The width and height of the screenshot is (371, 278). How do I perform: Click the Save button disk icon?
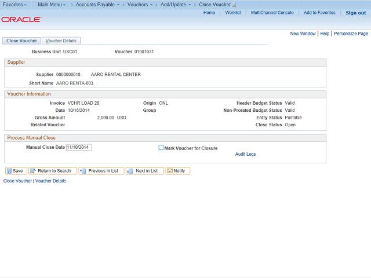click(x=9, y=171)
